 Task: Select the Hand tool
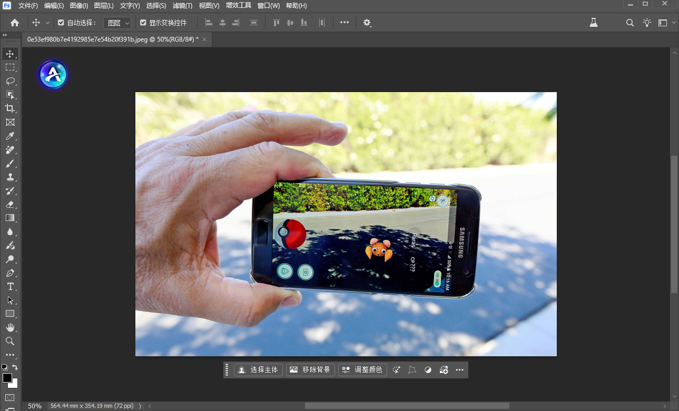[x=9, y=328]
